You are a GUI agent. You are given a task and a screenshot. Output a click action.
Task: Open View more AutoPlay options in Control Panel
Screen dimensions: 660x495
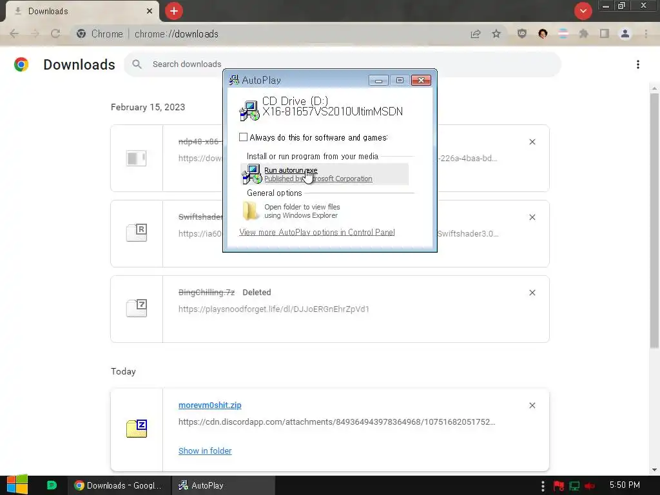coord(316,232)
